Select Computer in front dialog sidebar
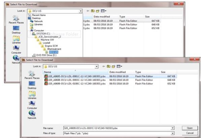This screenshot has width=201, height=138. click(32, 105)
